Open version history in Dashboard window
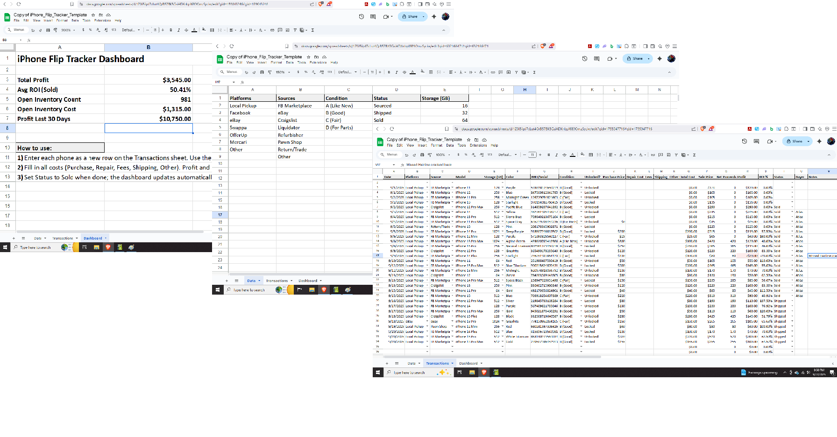Screen dimensions: 837x437 362,16
